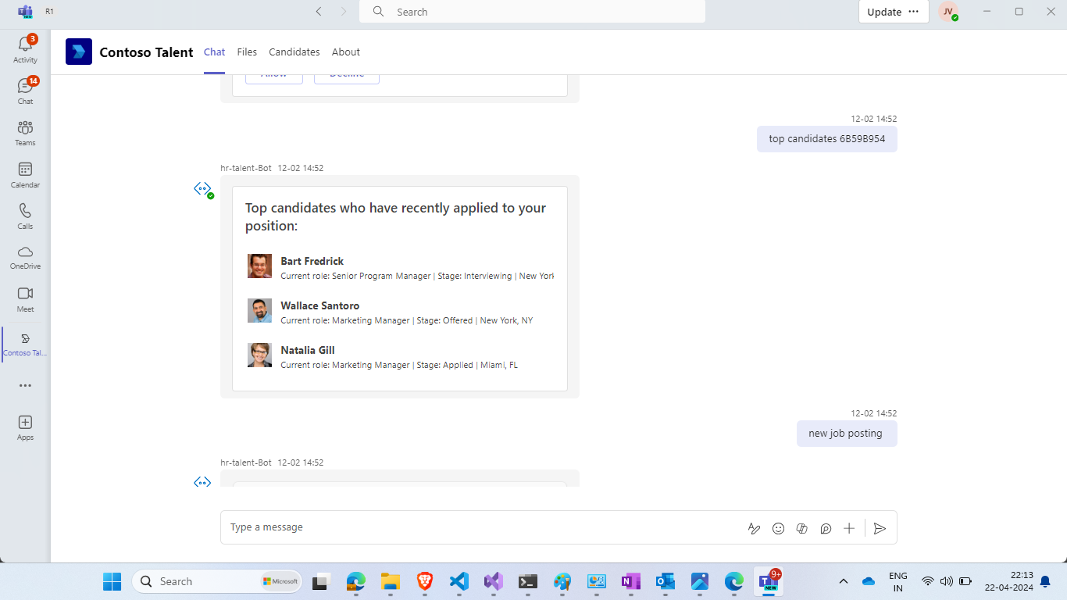Open the Copilot icon in the compose box
This screenshot has width=1067, height=600.
[801, 528]
